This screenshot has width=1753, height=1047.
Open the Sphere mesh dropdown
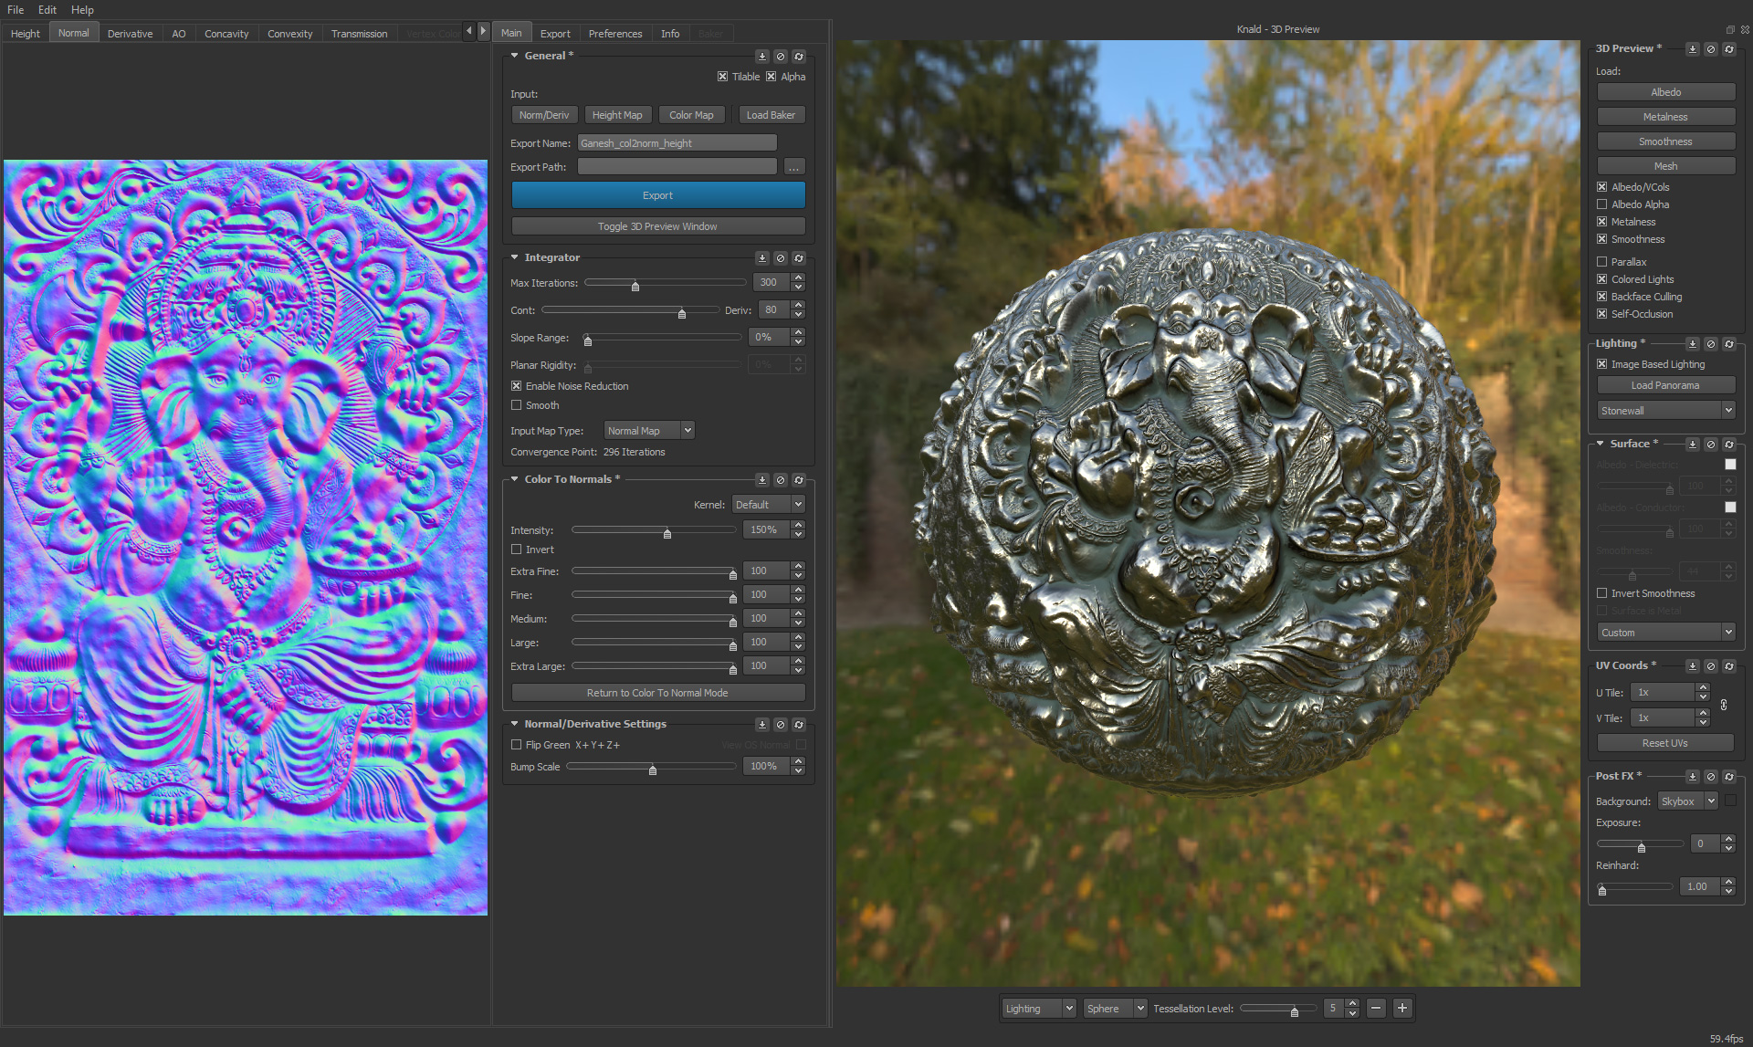coord(1116,1009)
